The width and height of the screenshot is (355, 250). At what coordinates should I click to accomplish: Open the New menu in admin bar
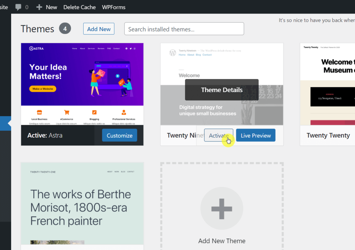coord(51,7)
